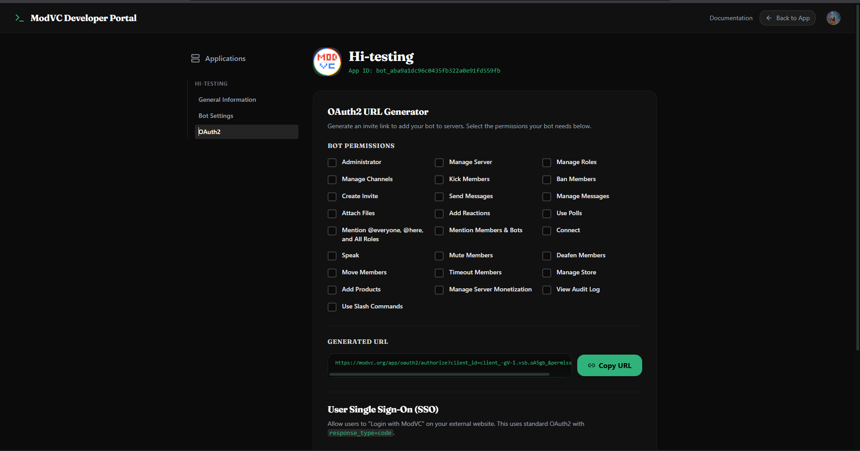Click the ModVC terminal prompt logo icon
This screenshot has height=451, width=860.
19,18
